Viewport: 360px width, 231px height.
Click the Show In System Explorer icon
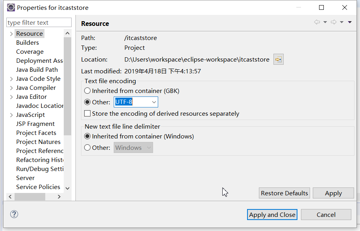(279, 60)
